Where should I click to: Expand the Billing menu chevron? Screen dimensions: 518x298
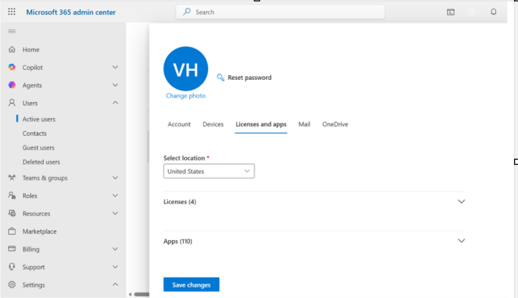click(x=115, y=249)
